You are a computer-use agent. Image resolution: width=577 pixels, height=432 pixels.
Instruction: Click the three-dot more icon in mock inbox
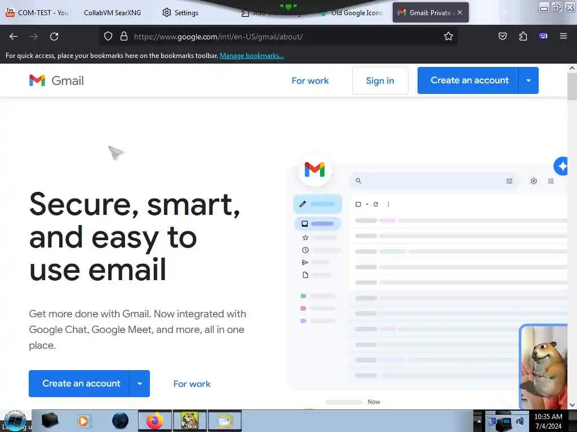point(388,204)
